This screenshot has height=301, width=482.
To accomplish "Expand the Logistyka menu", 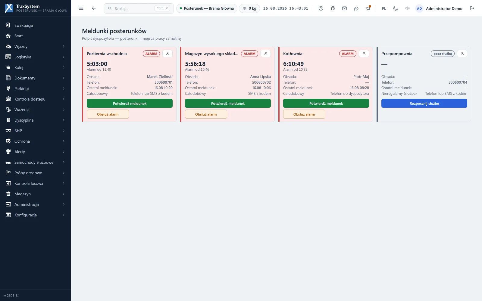I will tap(36, 57).
